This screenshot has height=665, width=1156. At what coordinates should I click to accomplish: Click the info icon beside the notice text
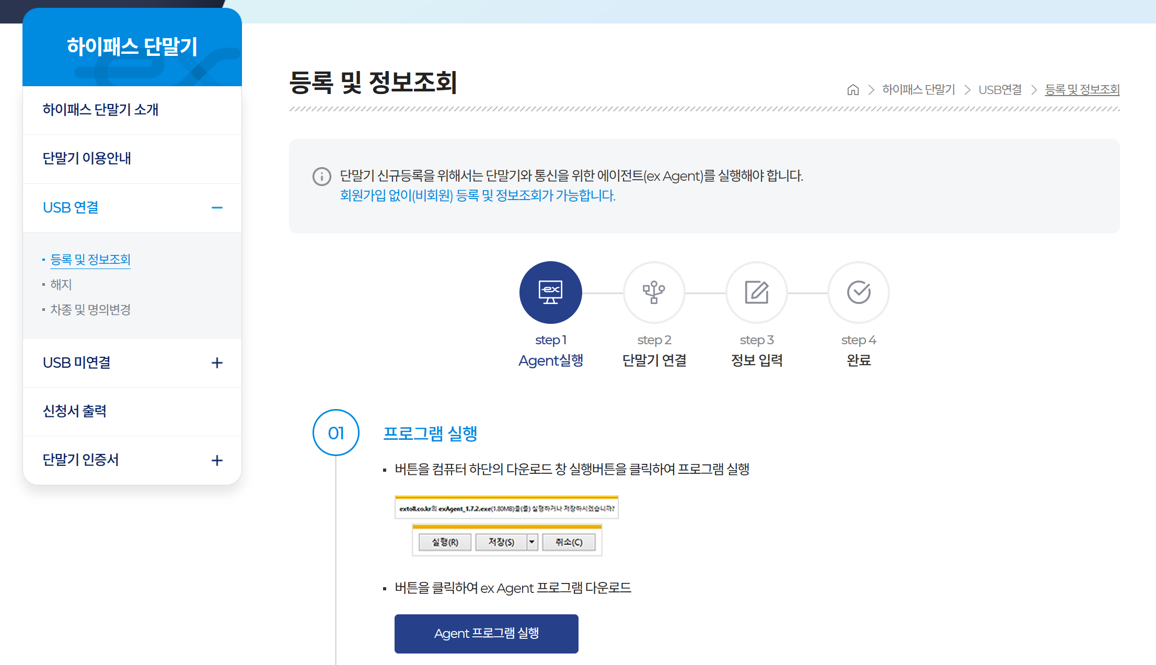coord(321,177)
